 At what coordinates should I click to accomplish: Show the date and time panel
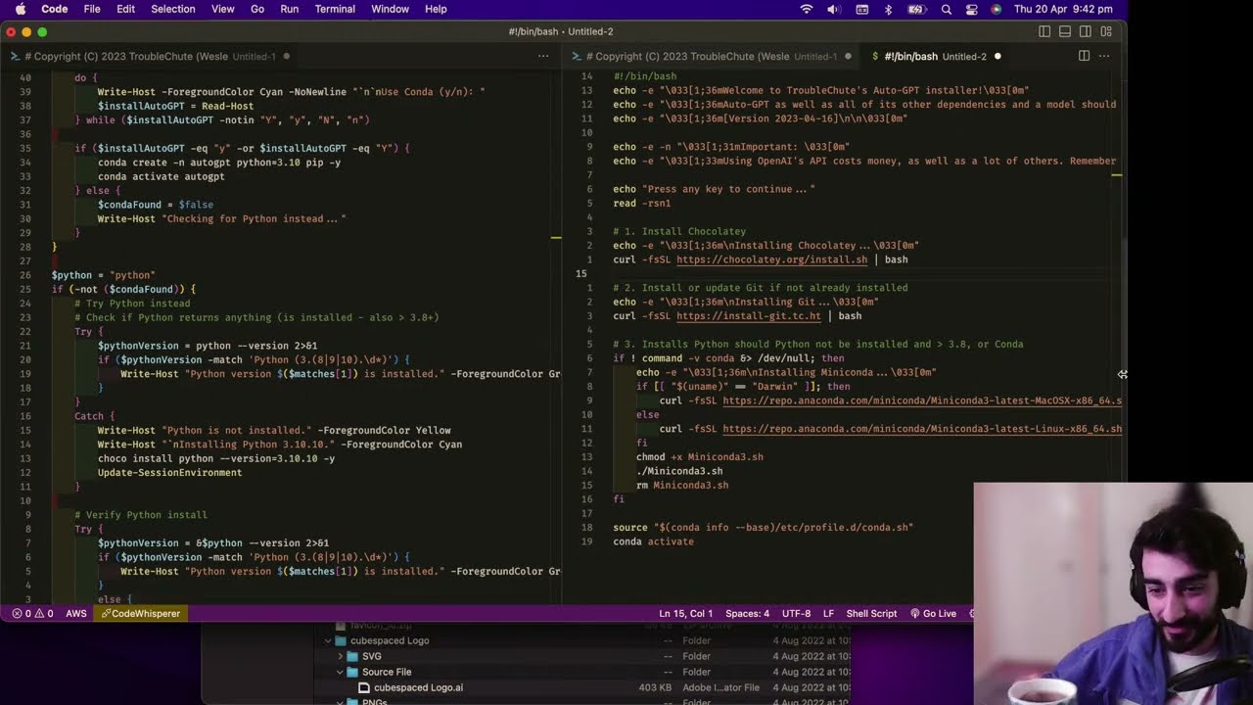tap(1063, 9)
